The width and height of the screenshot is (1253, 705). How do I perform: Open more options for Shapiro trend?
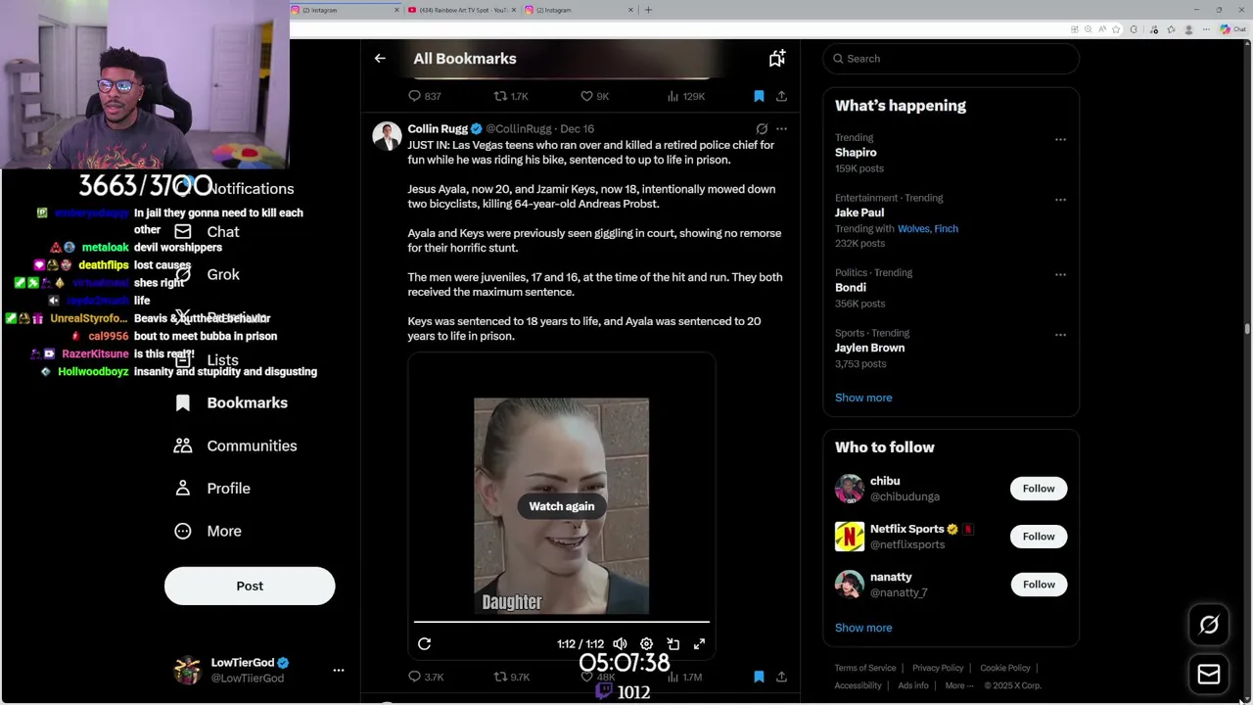click(x=1060, y=139)
